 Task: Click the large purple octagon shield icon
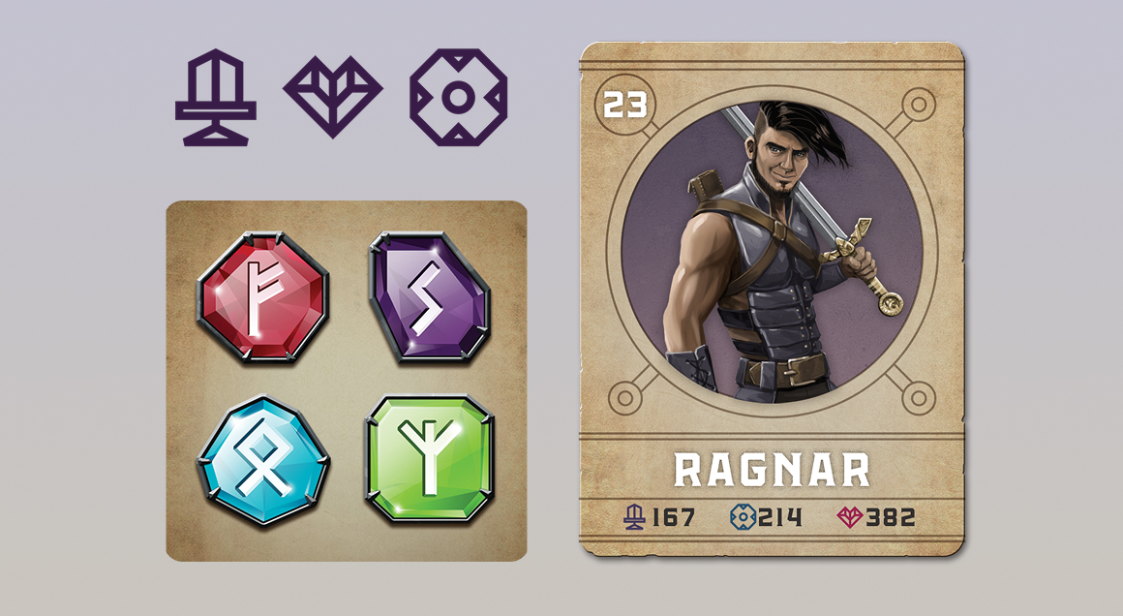point(458,98)
